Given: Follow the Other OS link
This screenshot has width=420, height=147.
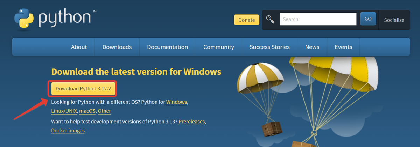Looking at the screenshot, I should 104,111.
